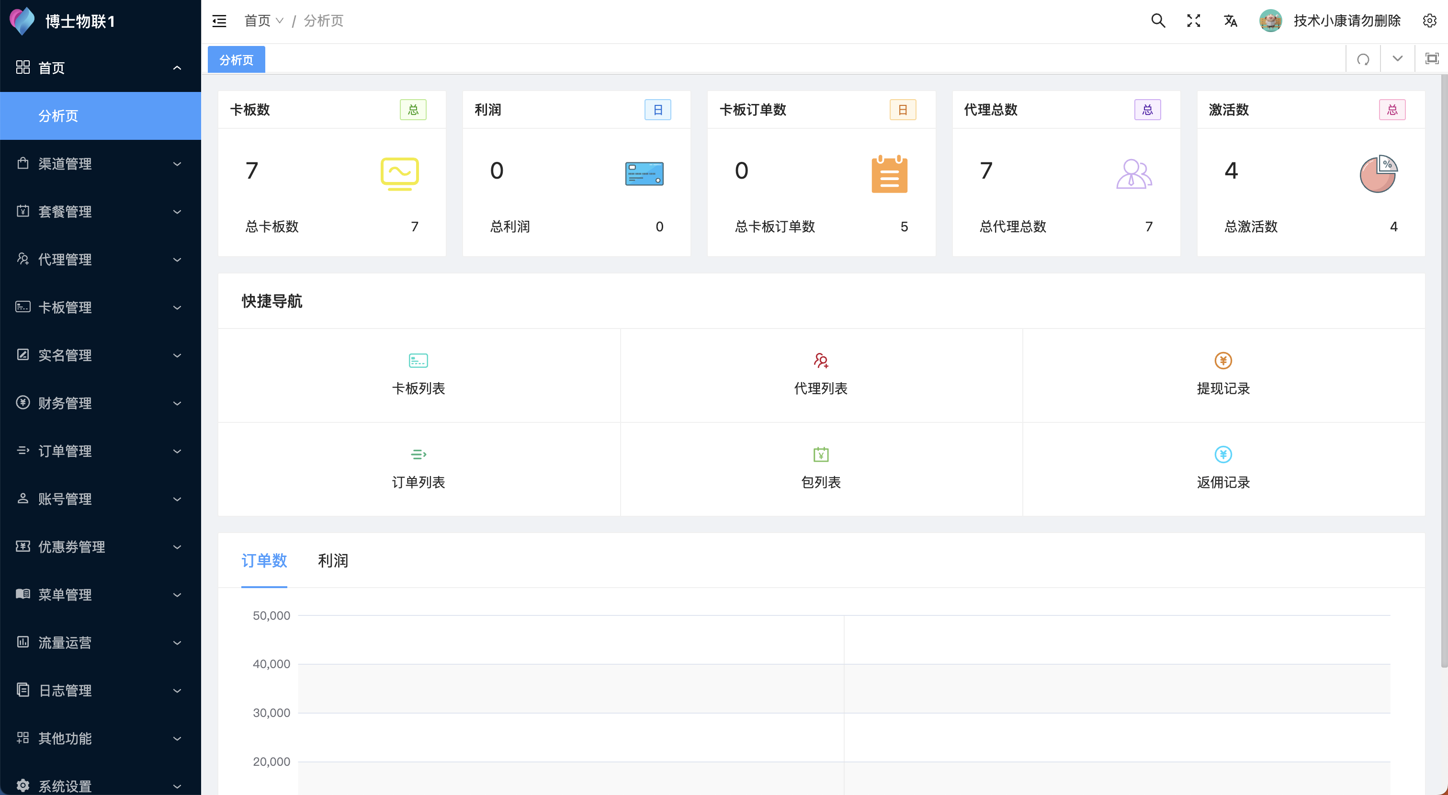Open the tab options dropdown arrow
The height and width of the screenshot is (795, 1448).
(1397, 59)
